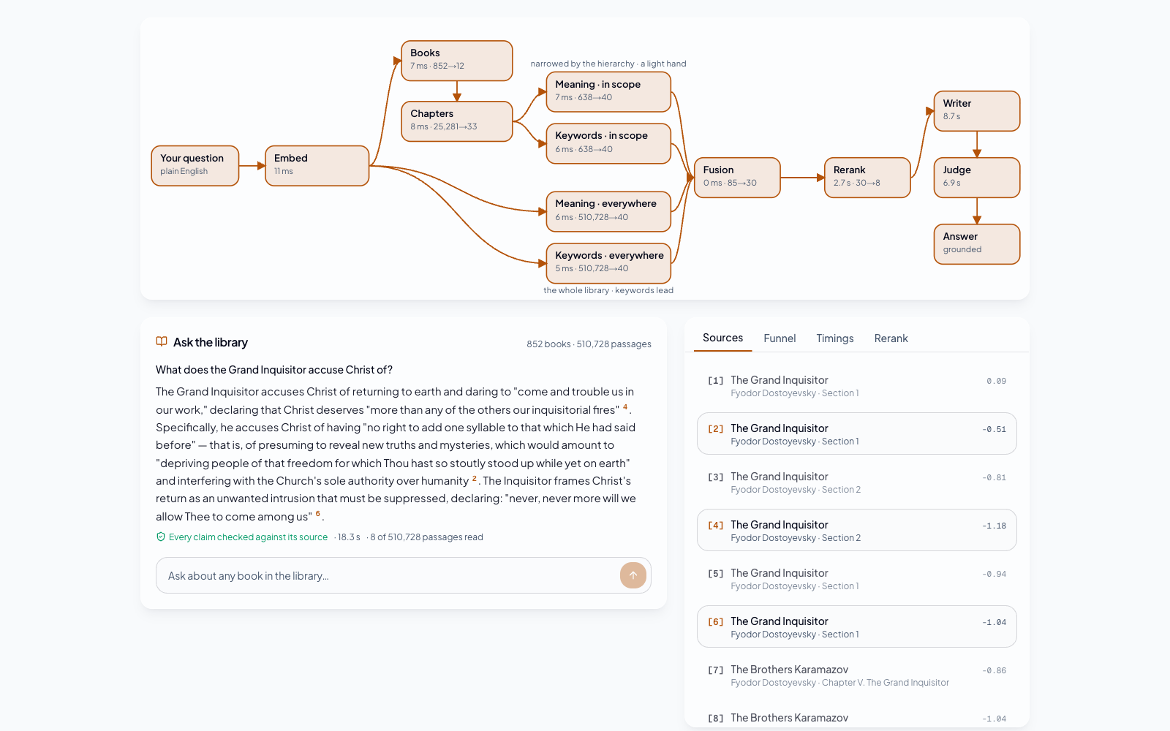The height and width of the screenshot is (731, 1170).
Task: Open source [3] The Grand Inquisitor Section 2
Action: coord(857,482)
